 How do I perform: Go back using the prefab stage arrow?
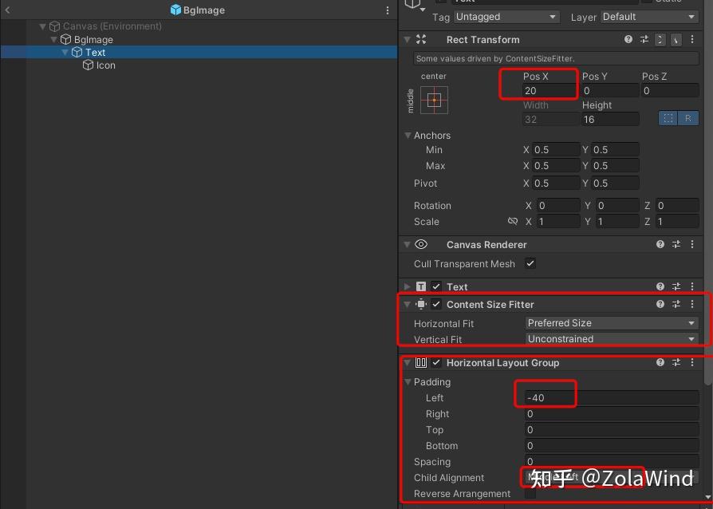7,10
